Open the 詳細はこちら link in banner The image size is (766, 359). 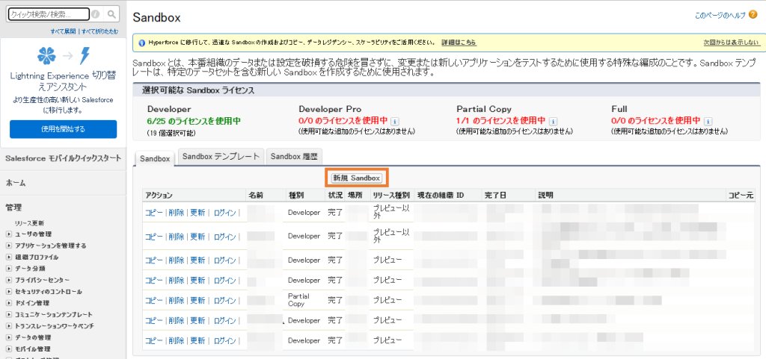(459, 43)
